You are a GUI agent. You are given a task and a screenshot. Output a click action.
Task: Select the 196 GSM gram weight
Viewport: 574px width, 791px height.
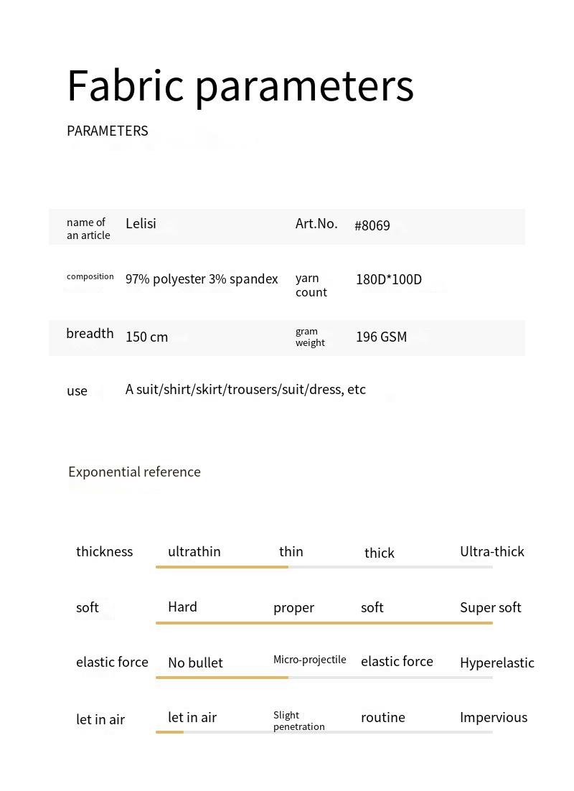pyautogui.click(x=381, y=337)
